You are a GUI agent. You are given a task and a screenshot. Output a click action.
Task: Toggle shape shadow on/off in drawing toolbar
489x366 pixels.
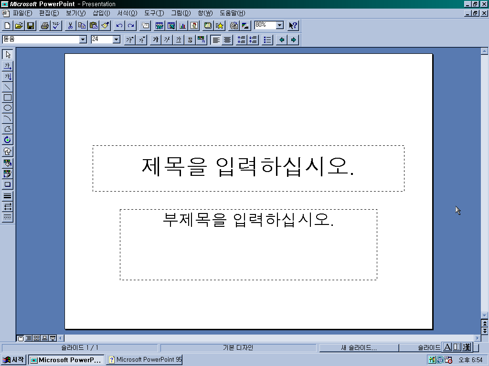tap(8, 184)
